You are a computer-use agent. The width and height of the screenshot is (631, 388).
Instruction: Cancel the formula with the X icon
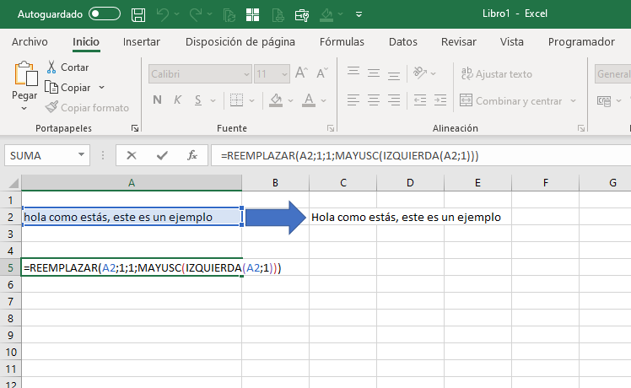pos(132,155)
